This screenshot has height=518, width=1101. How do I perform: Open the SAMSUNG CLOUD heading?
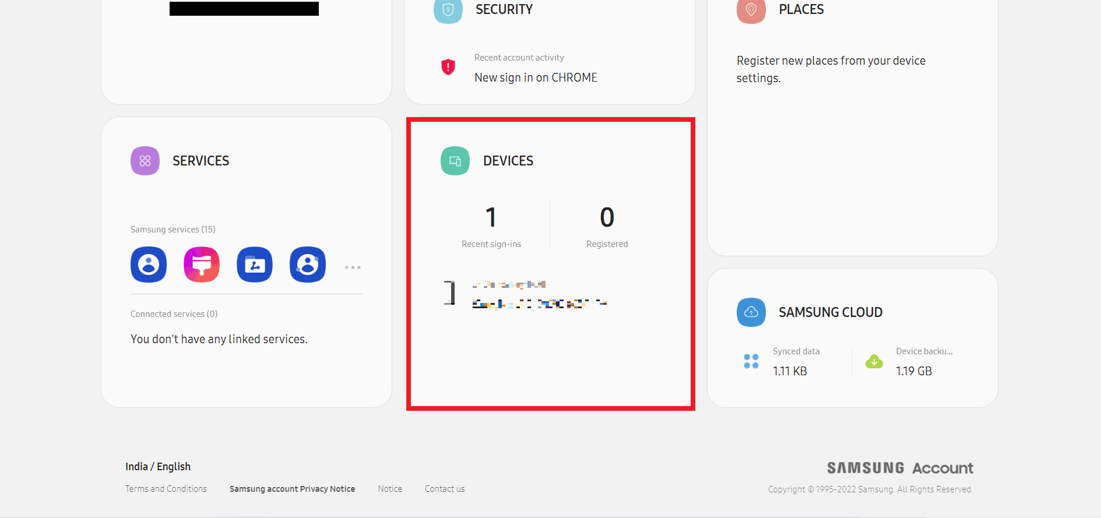pos(831,312)
